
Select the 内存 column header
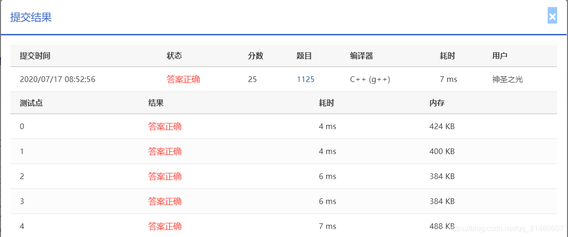(x=437, y=103)
